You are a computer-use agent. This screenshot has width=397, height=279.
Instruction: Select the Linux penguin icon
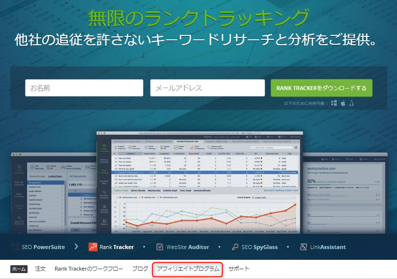click(x=351, y=103)
